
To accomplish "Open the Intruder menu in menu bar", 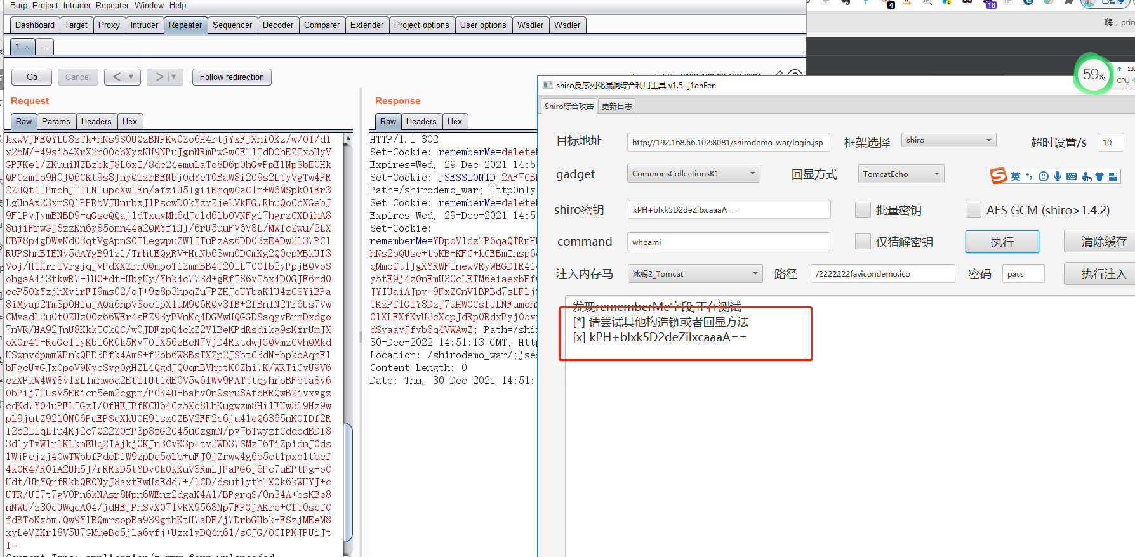I will pos(77,5).
